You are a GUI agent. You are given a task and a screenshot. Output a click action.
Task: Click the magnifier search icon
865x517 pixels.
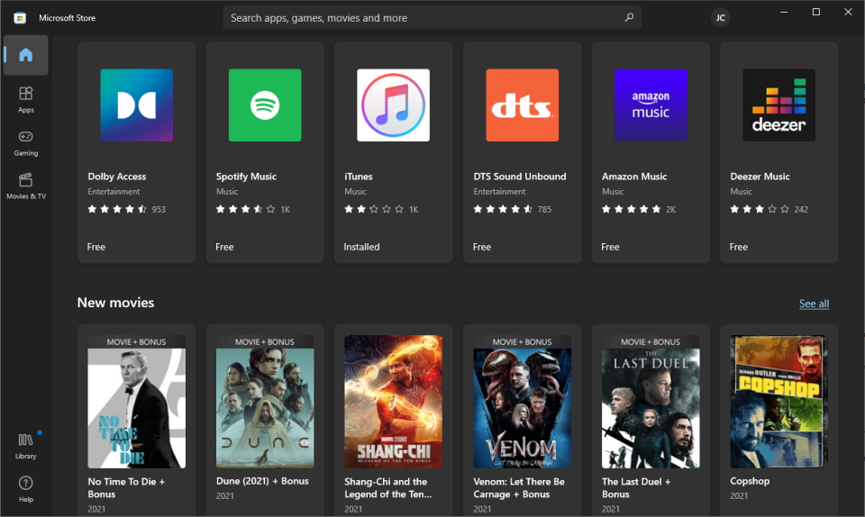click(x=629, y=18)
